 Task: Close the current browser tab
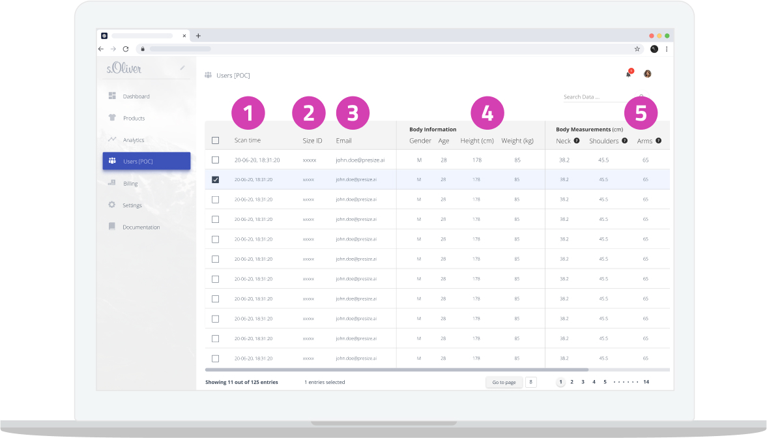[x=184, y=36]
